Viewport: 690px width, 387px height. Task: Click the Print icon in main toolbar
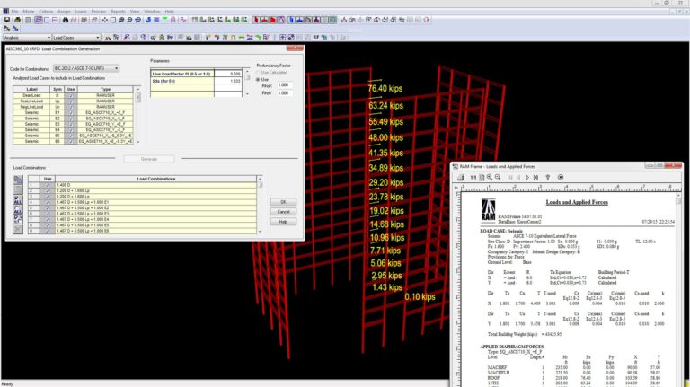pos(17,20)
